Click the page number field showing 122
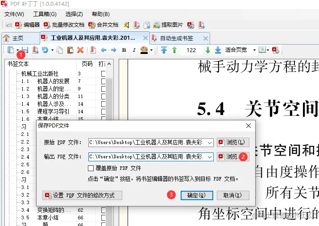 pos(191,50)
